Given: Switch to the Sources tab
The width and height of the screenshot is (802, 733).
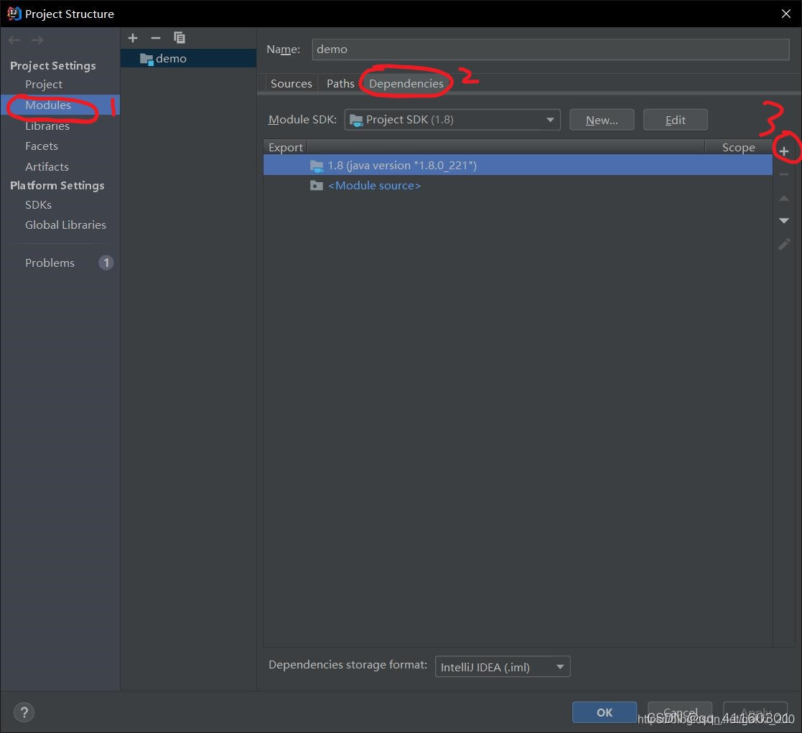Looking at the screenshot, I should click(291, 82).
